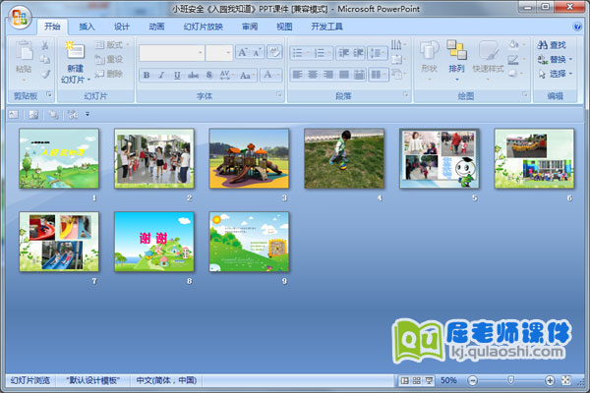Click the Shapes (形状) gallery icon
The width and height of the screenshot is (590, 393).
coord(429,51)
